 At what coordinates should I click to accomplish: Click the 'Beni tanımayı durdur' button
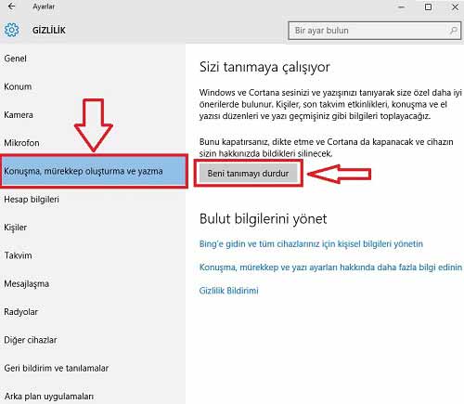pos(248,174)
